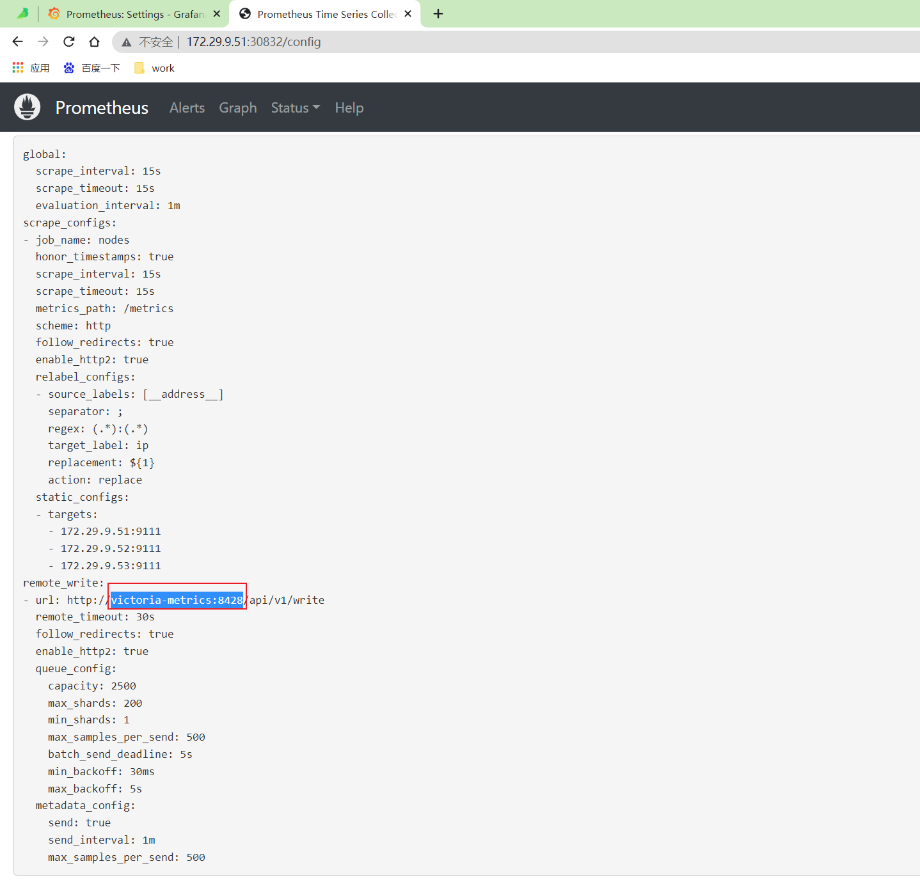
Task: Close the Prometheus Time Series tab
Action: click(408, 13)
